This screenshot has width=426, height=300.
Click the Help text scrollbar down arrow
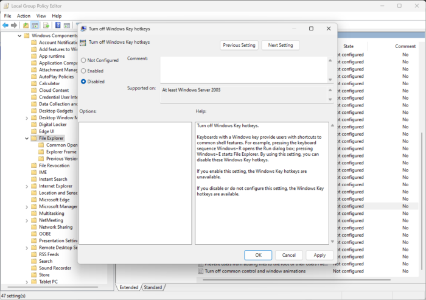[332, 242]
